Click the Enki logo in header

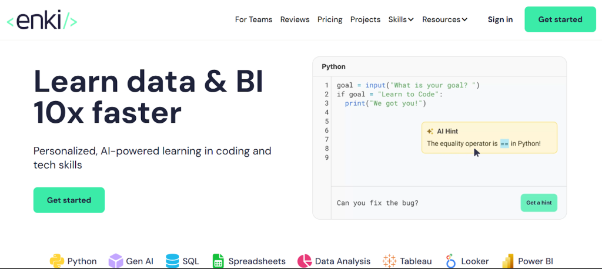pyautogui.click(x=42, y=20)
